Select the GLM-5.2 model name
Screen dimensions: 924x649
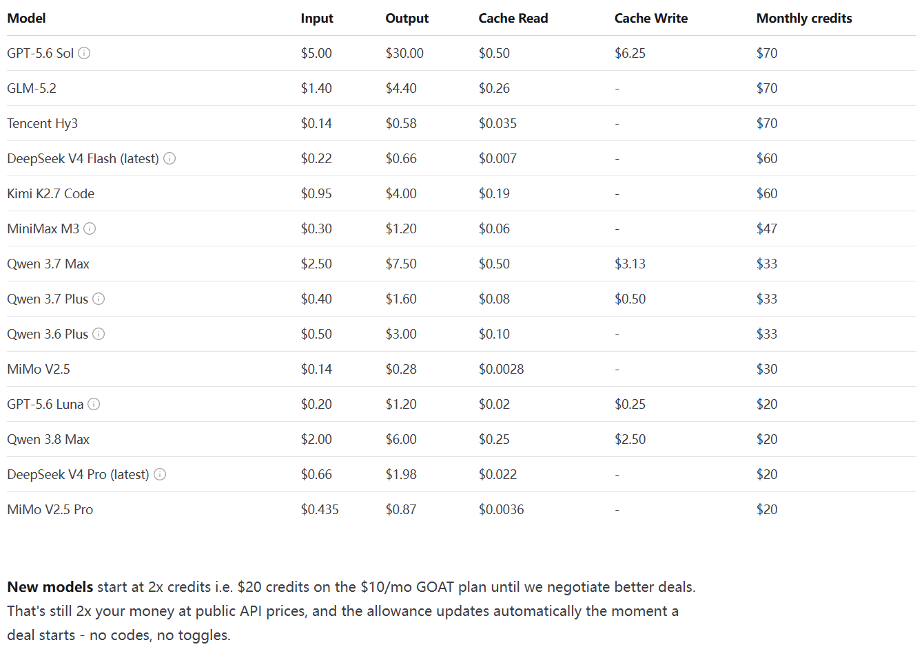32,88
